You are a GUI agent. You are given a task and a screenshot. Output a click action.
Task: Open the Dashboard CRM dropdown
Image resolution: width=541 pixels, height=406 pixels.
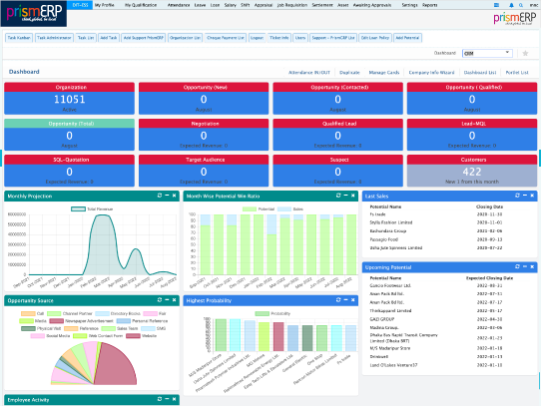(487, 53)
